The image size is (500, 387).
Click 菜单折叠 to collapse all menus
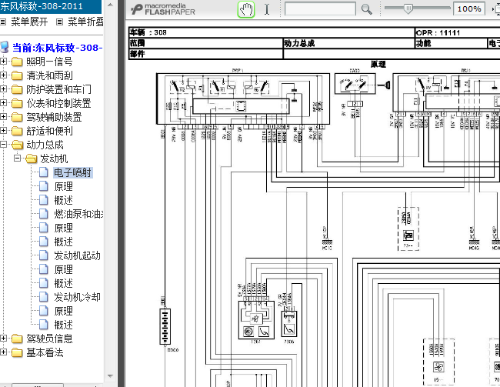point(85,22)
